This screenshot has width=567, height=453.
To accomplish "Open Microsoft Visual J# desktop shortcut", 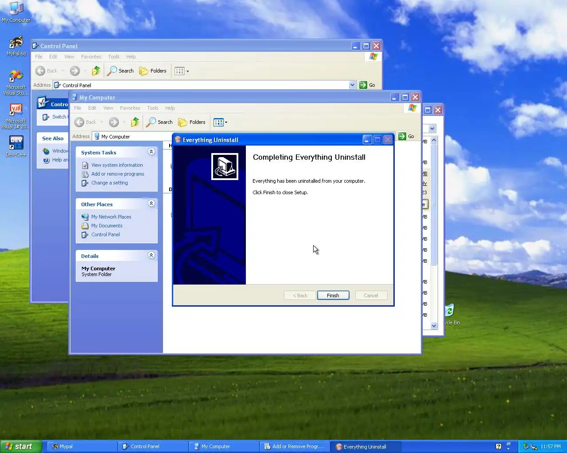I will tap(16, 116).
